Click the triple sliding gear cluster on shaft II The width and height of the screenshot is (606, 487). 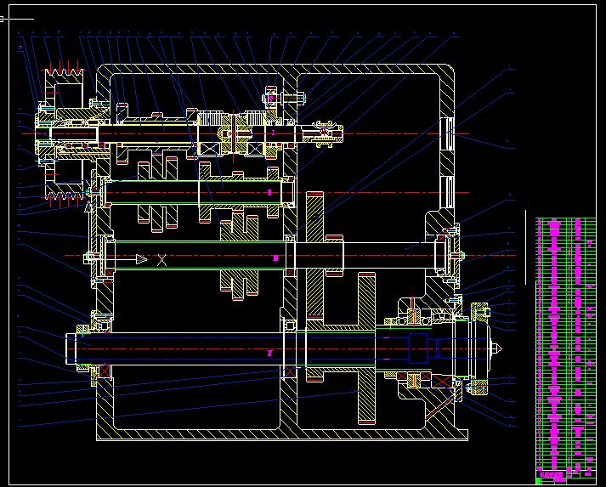click(158, 192)
